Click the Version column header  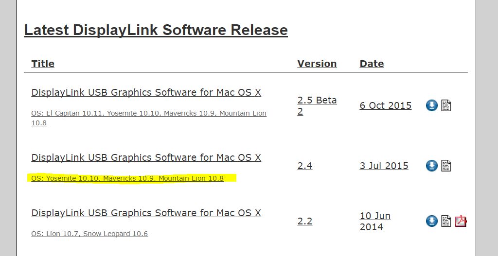(x=317, y=64)
